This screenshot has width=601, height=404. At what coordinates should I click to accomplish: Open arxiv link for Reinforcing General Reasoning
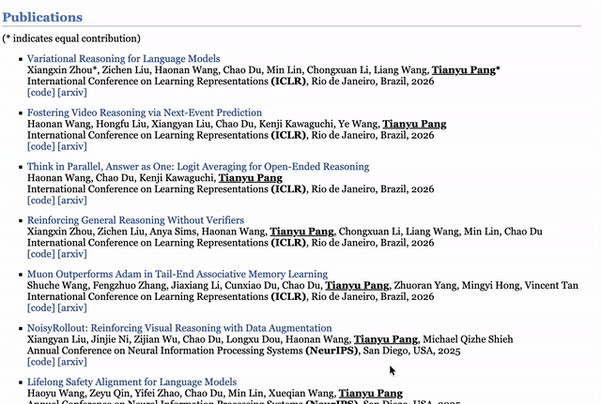[x=72, y=254]
